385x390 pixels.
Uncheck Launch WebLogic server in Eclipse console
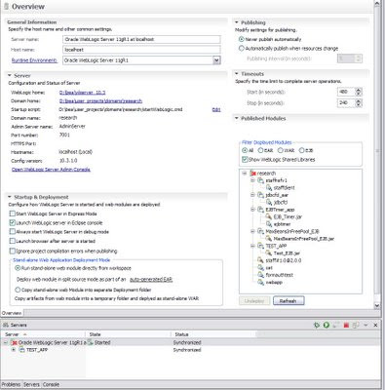tap(13, 222)
